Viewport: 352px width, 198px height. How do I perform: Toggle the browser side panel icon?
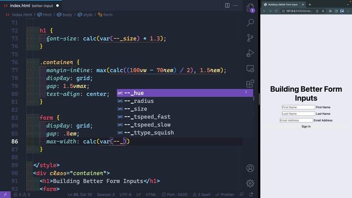point(336,11)
